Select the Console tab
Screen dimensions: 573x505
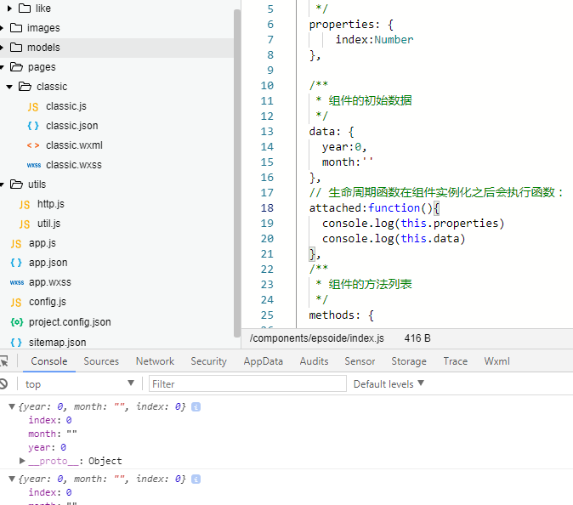(x=49, y=361)
